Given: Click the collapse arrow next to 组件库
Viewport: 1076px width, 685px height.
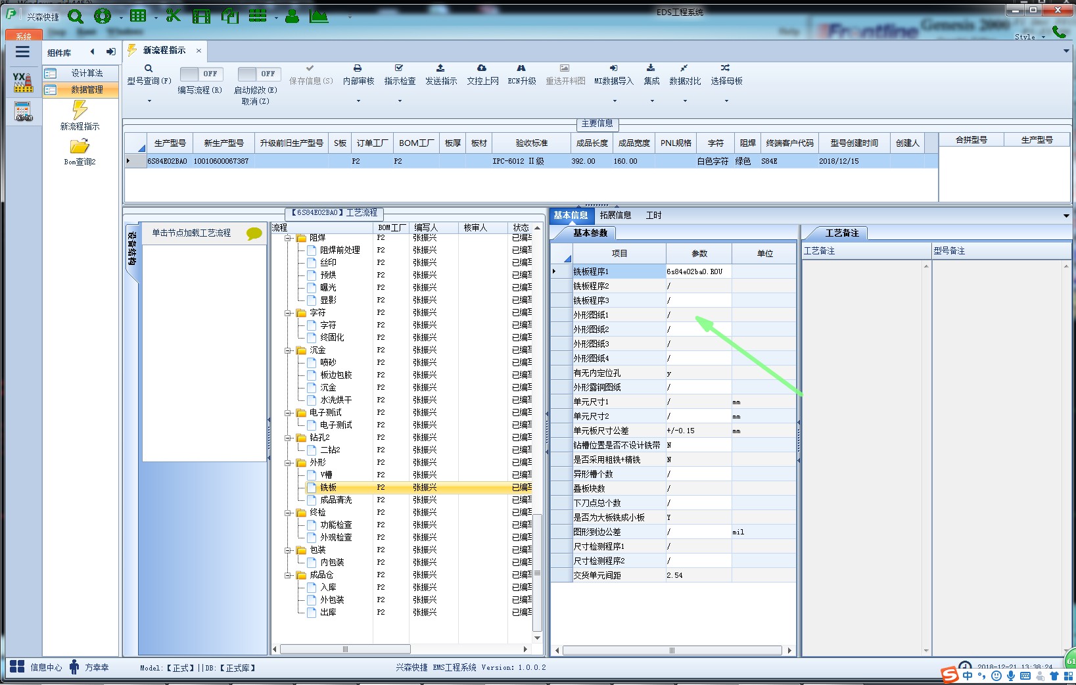Looking at the screenshot, I should coord(93,52).
